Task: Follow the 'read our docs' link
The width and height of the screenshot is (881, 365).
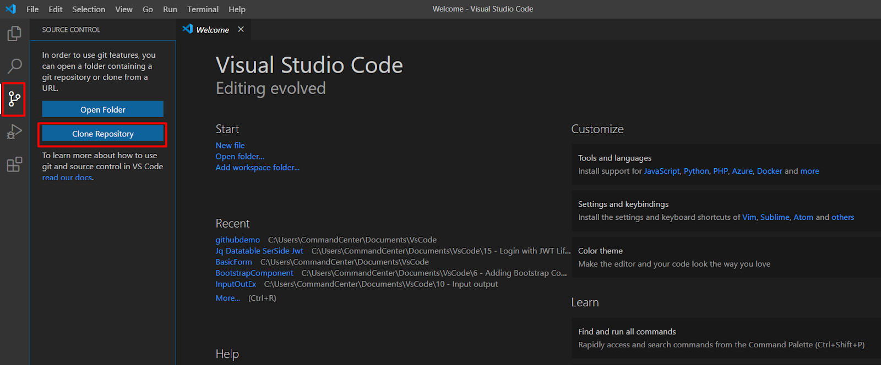Action: [x=67, y=178]
